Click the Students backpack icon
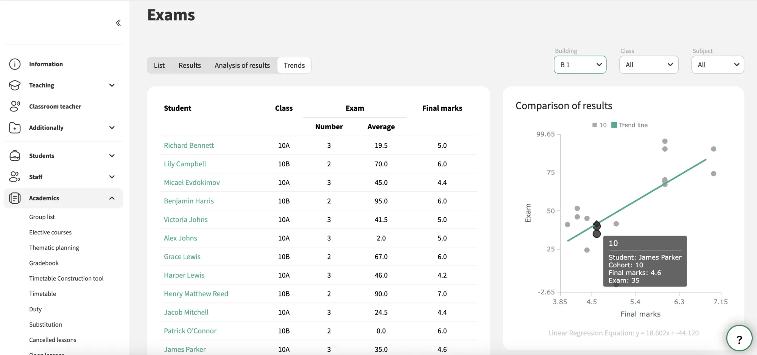Image resolution: width=757 pixels, height=355 pixels. 15,156
